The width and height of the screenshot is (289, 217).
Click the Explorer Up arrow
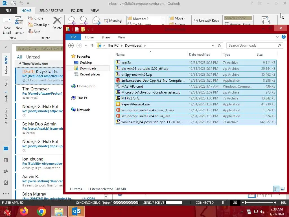coord(92,45)
